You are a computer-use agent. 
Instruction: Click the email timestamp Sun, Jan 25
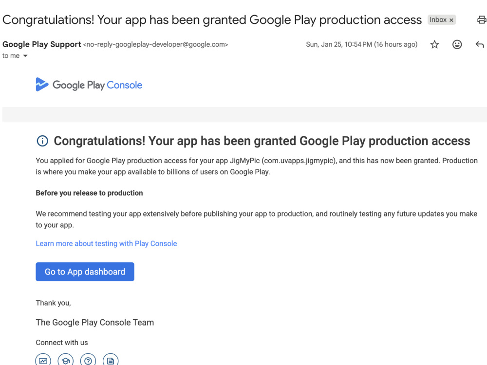pos(361,44)
